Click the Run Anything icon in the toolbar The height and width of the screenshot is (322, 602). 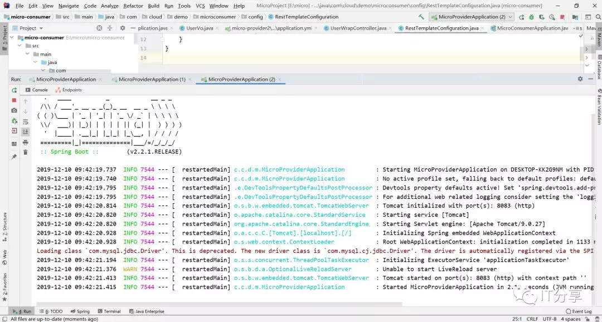pos(588,17)
